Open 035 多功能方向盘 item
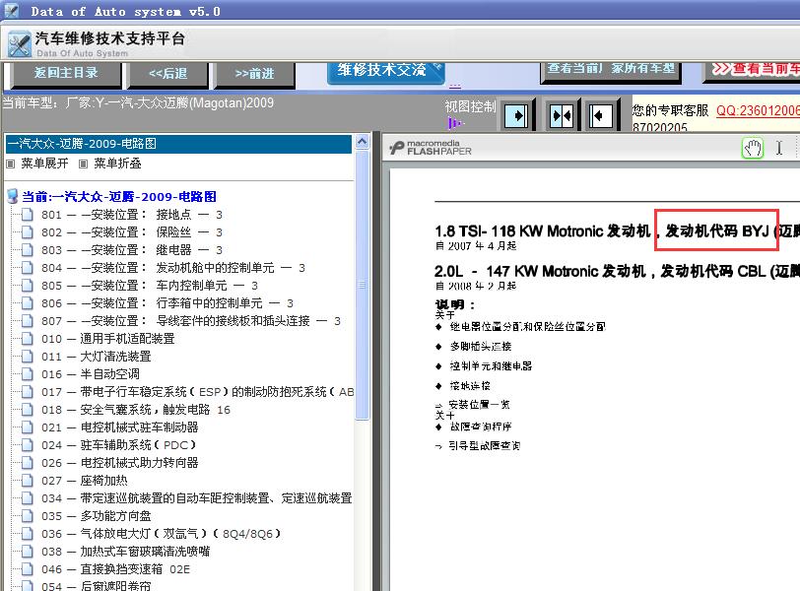Screen dimensions: 800x591 (x=96, y=516)
